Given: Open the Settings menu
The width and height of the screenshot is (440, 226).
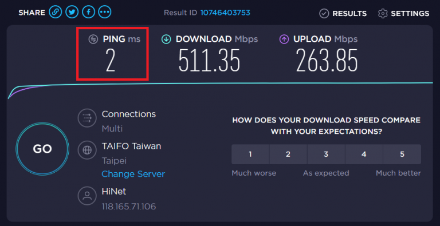Looking at the screenshot, I should pyautogui.click(x=403, y=14).
